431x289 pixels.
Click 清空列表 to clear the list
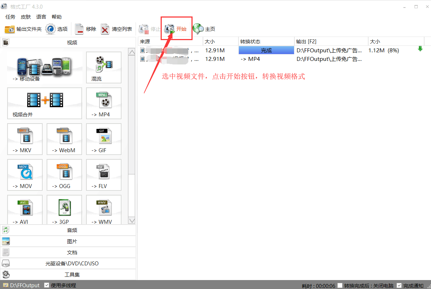point(117,29)
